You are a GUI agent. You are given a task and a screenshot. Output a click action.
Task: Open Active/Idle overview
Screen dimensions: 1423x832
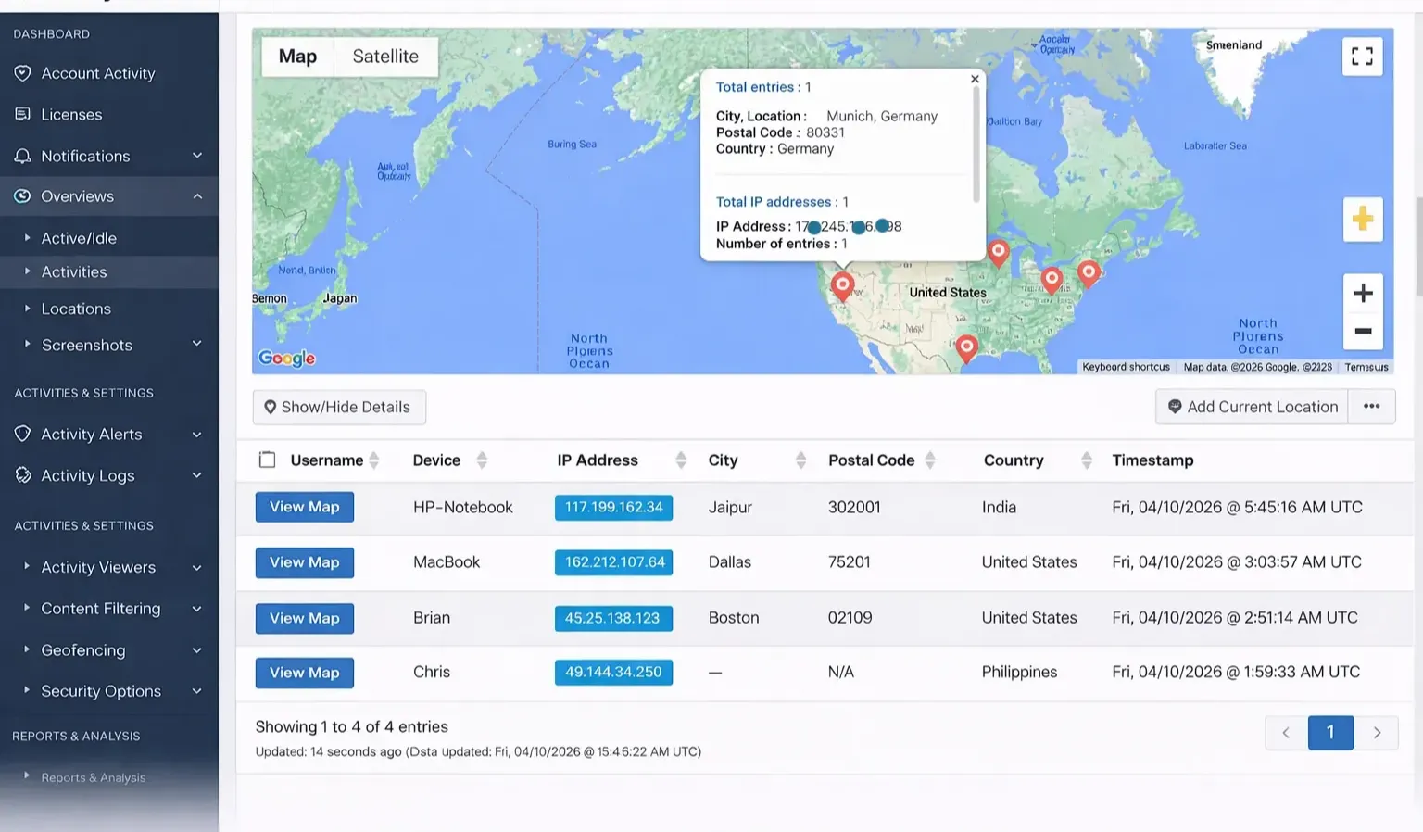(79, 238)
